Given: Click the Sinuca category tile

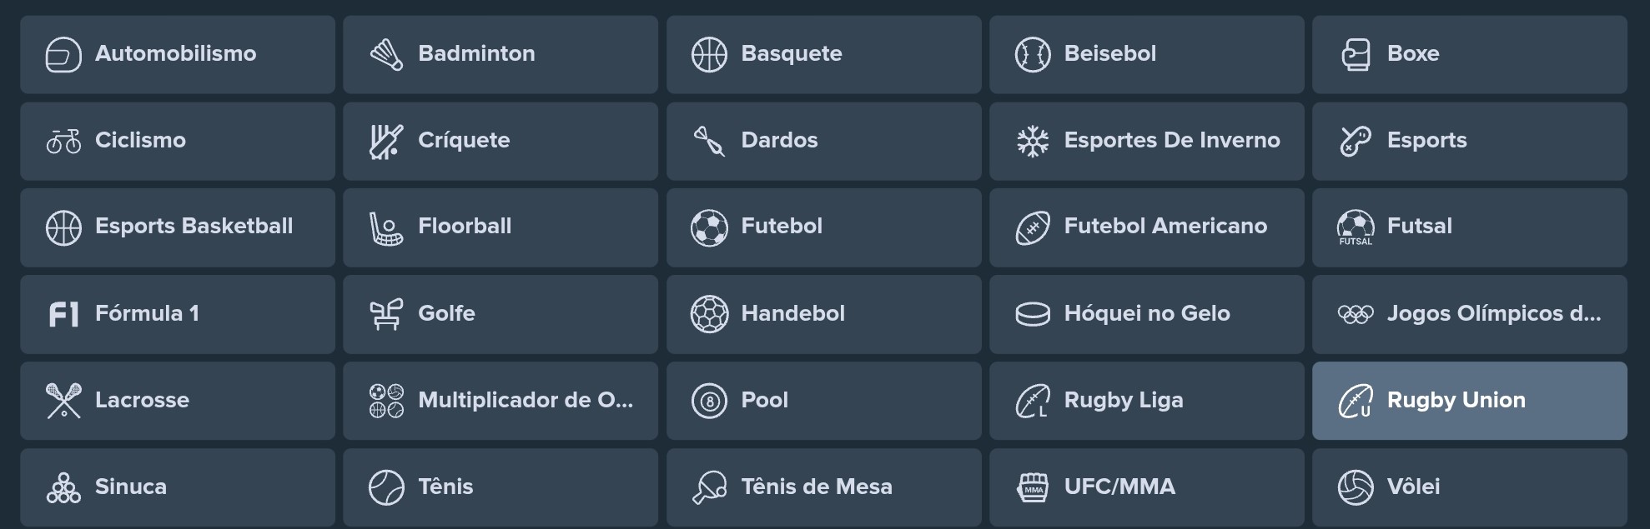Looking at the screenshot, I should [x=177, y=487].
